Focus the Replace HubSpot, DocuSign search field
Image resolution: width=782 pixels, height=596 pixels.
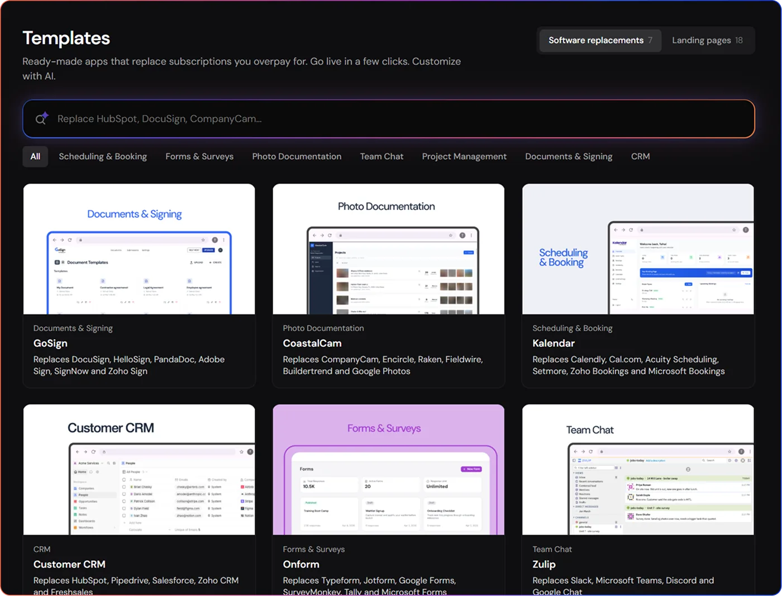(389, 119)
